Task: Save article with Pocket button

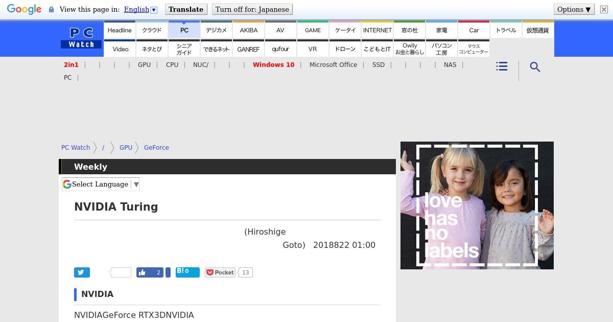Action: pyautogui.click(x=220, y=272)
